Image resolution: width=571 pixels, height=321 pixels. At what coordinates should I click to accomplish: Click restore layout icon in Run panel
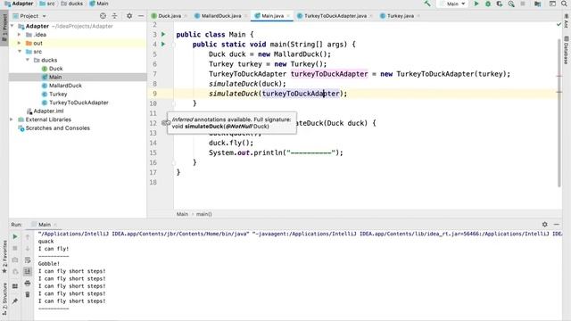[x=15, y=286]
